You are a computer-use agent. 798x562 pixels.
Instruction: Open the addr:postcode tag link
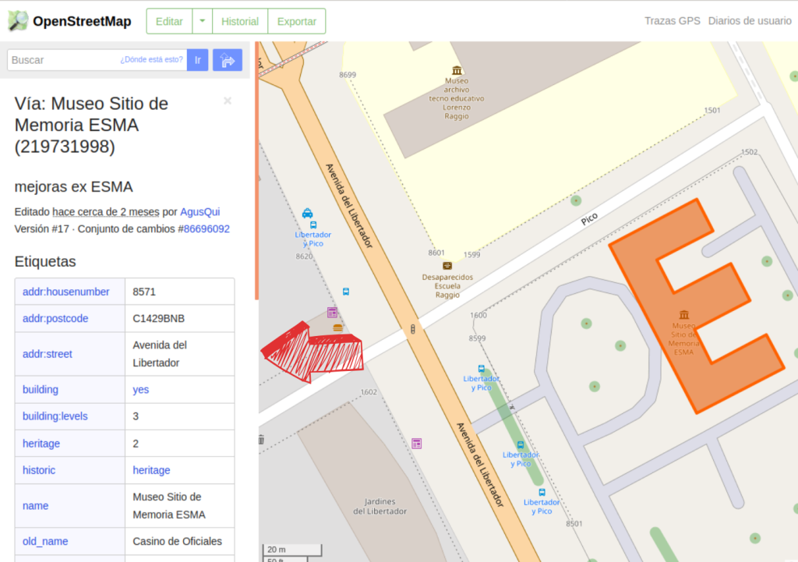coord(55,318)
